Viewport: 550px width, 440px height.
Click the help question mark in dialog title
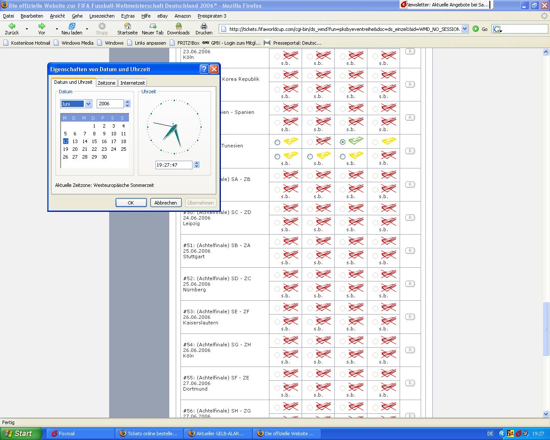(205, 69)
